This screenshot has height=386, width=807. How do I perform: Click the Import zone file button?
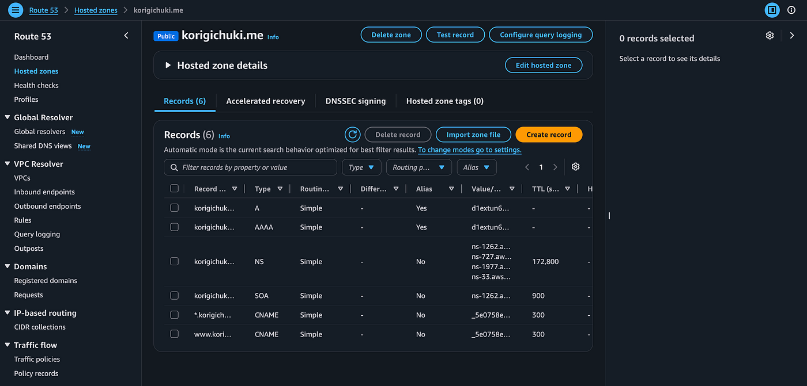pyautogui.click(x=473, y=135)
